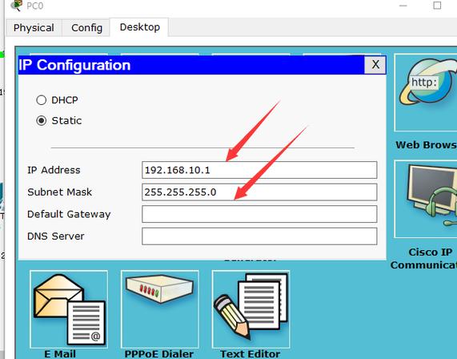The width and height of the screenshot is (457, 359).
Task: Maximize the PC0 window
Action: [437, 6]
